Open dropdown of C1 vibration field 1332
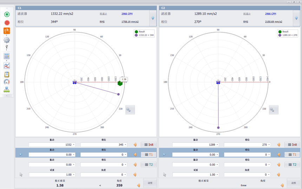 (x=74, y=145)
